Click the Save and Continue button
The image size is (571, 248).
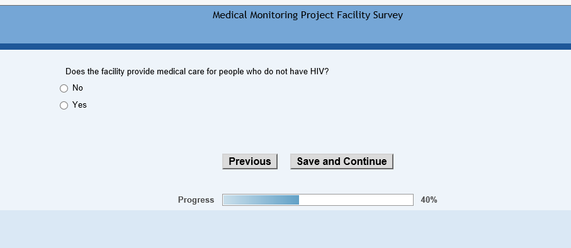342,161
